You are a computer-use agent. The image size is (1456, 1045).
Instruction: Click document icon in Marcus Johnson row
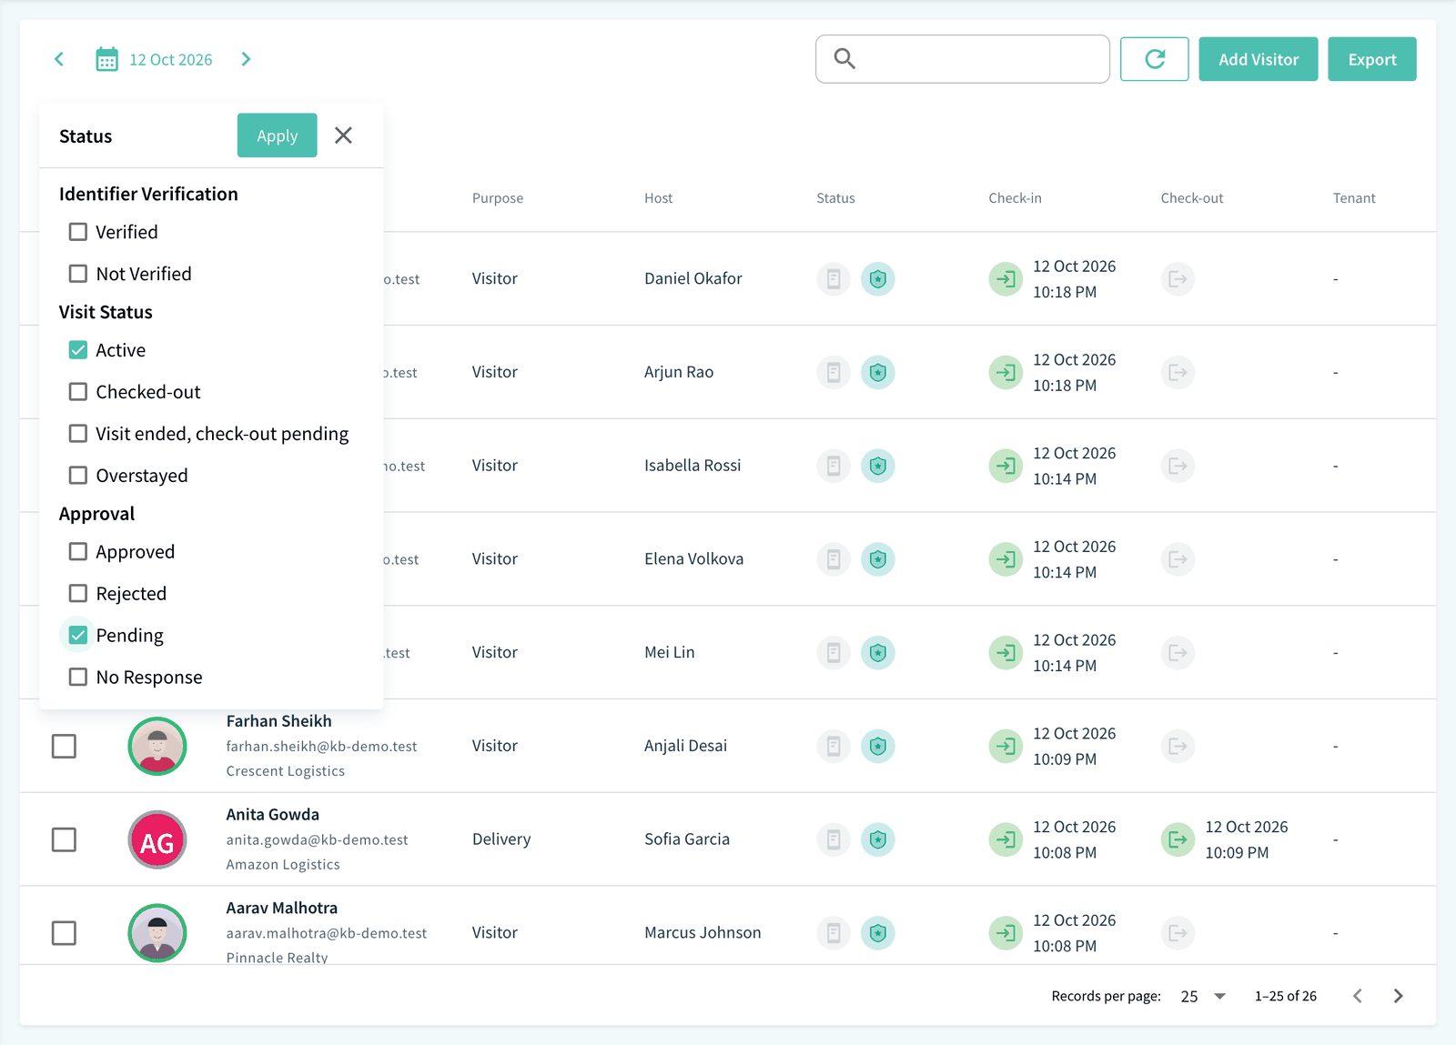tap(834, 932)
